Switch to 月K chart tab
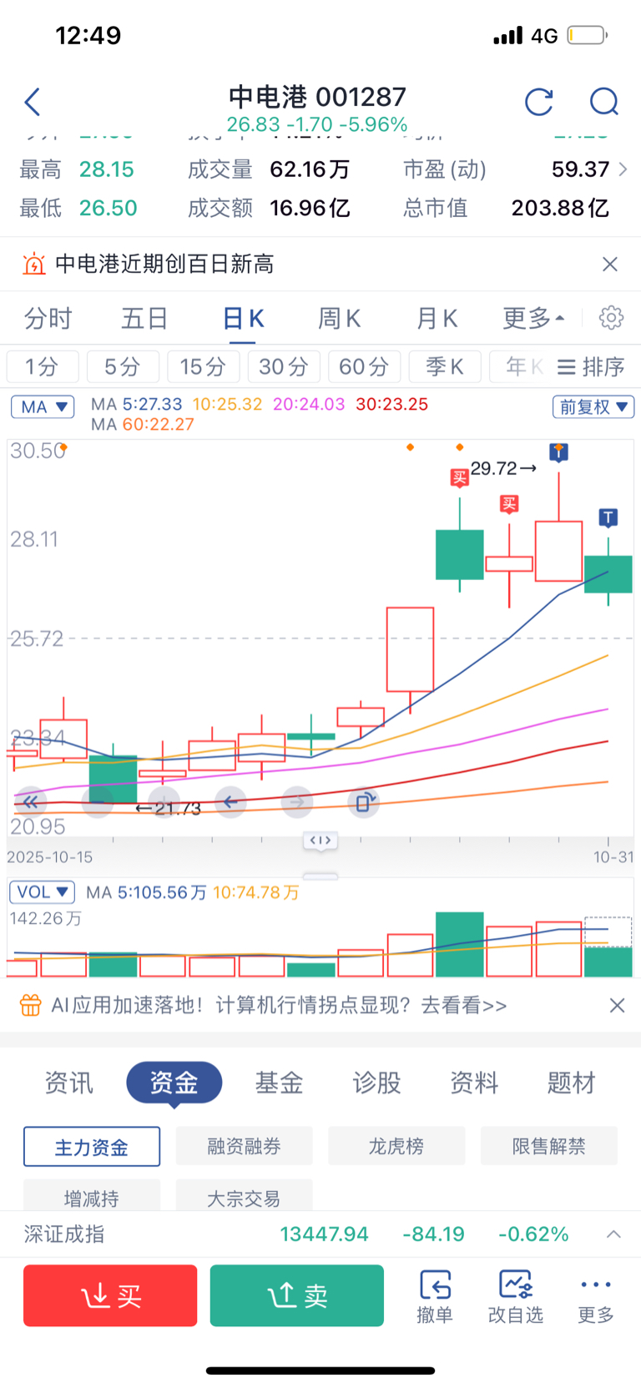Image resolution: width=641 pixels, height=1388 pixels. pos(437,318)
